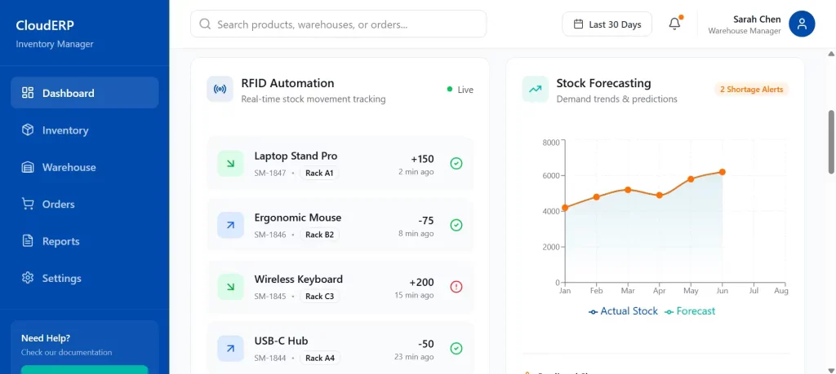Viewport: 836px width, 374px height.
Task: Click the +150 quantity value
Action: [x=422, y=159]
